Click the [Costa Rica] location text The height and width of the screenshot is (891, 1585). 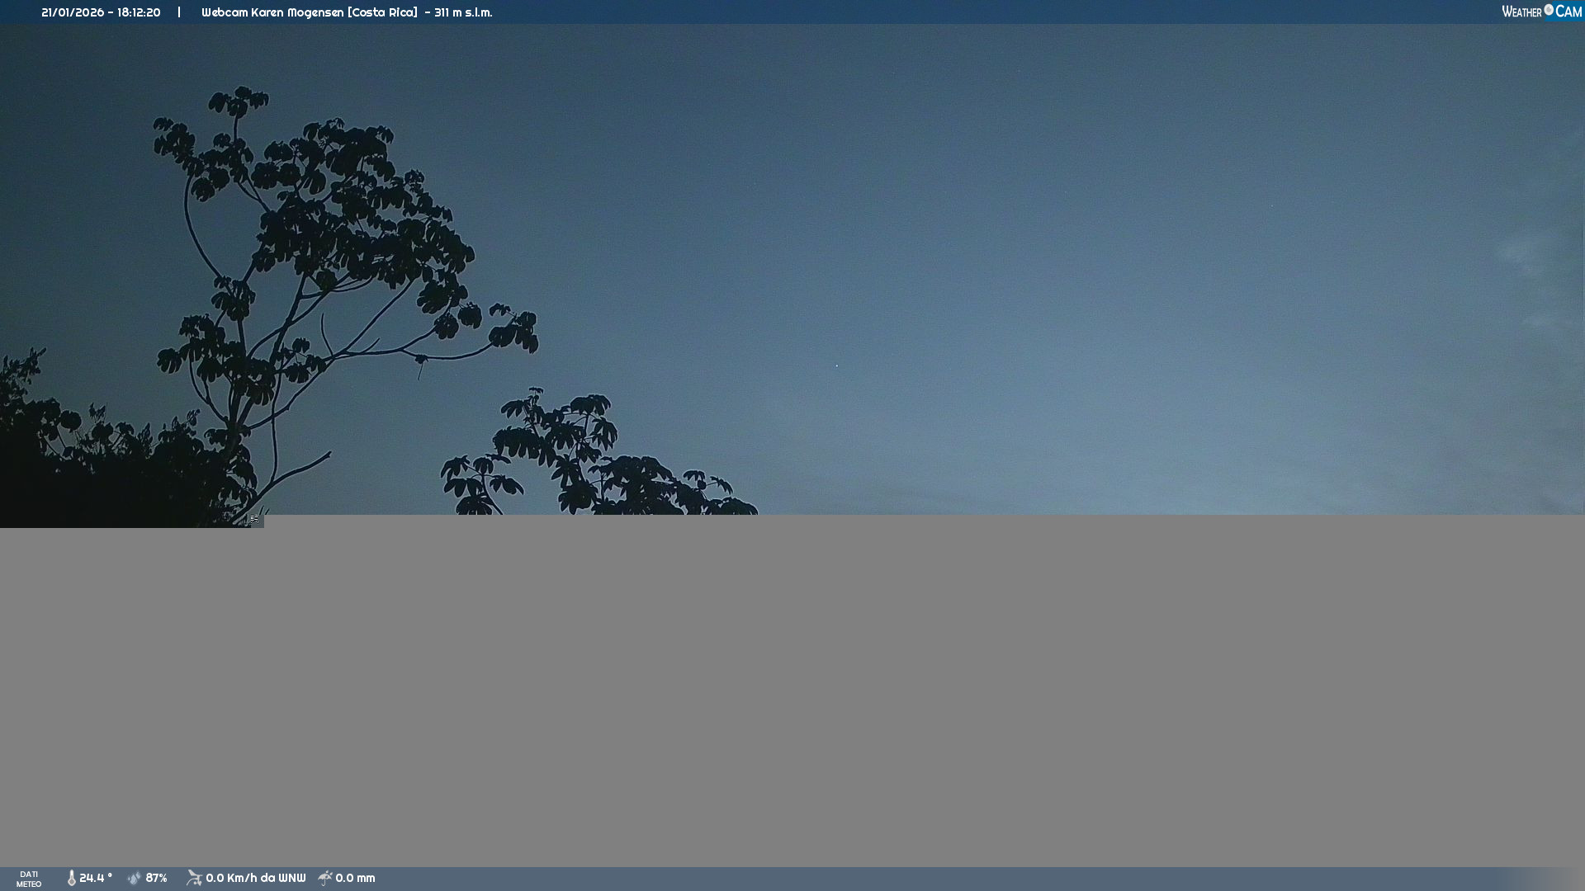click(x=382, y=12)
